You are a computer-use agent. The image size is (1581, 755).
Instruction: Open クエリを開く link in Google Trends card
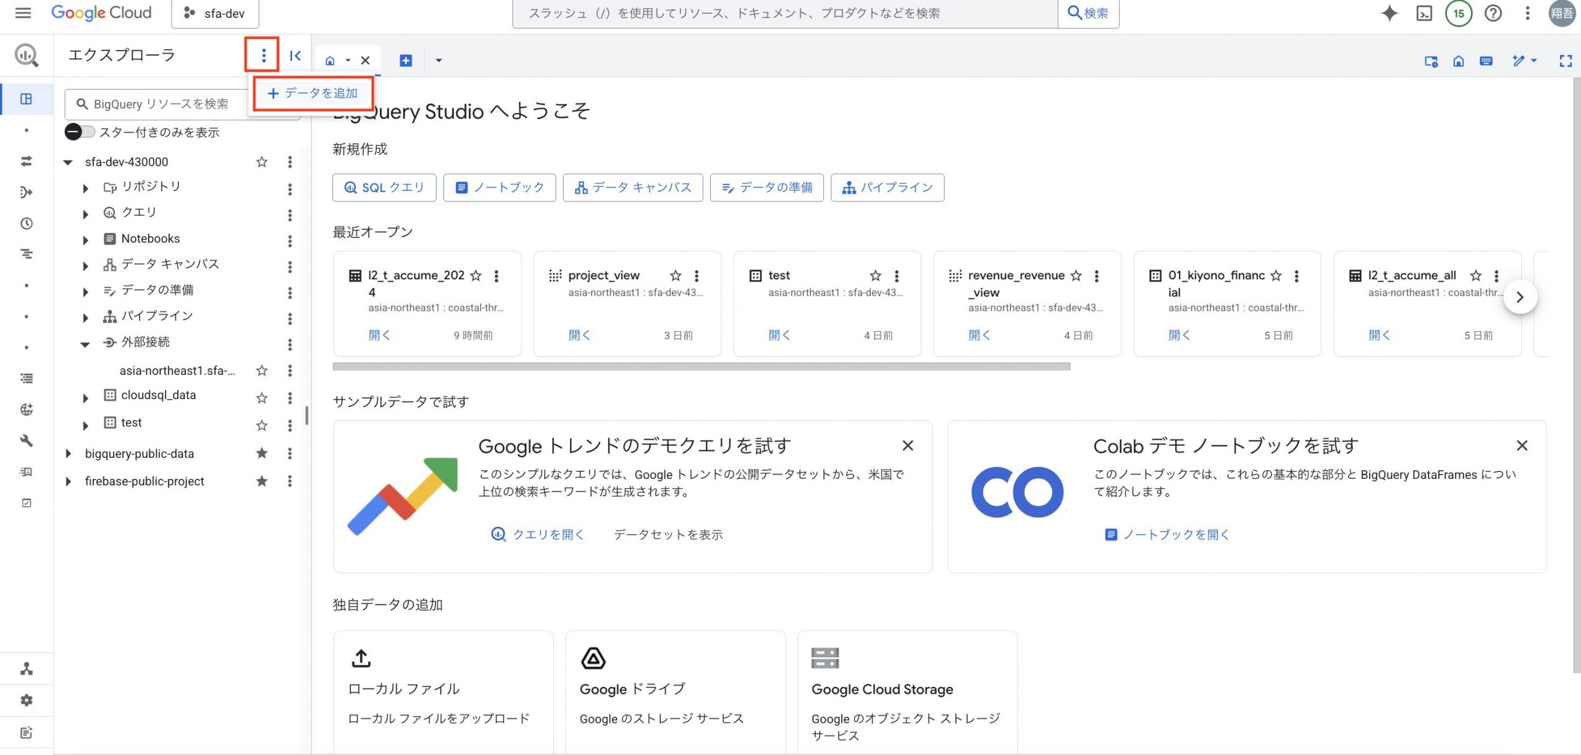pyautogui.click(x=537, y=534)
